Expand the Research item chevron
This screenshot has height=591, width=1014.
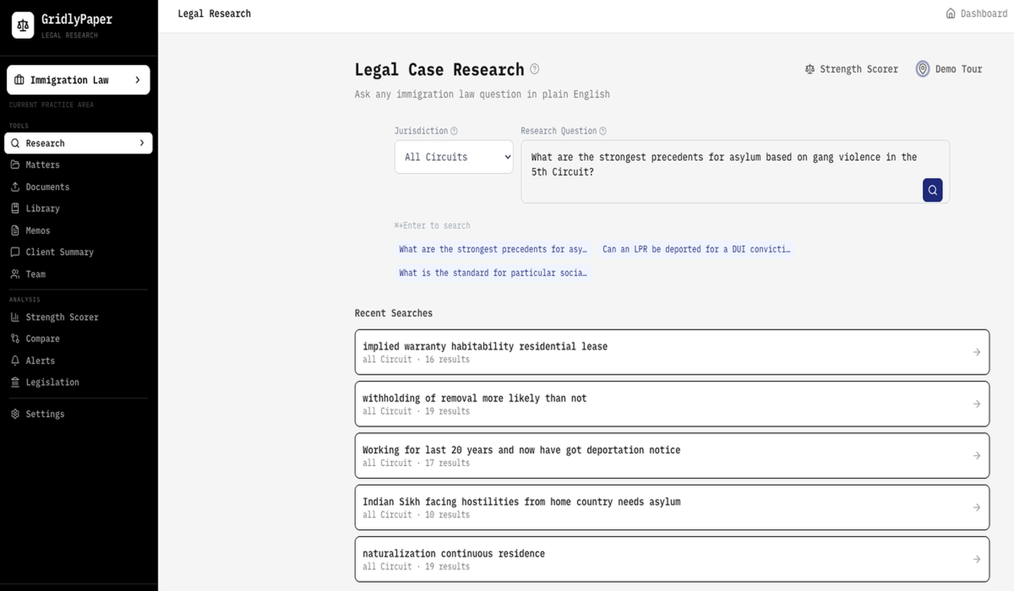tap(142, 143)
